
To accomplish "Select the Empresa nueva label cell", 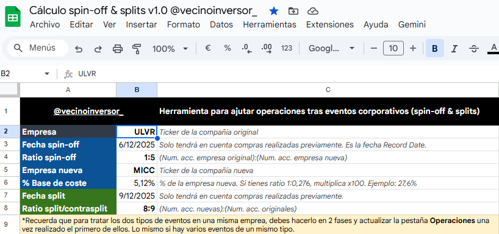I will (x=68, y=170).
